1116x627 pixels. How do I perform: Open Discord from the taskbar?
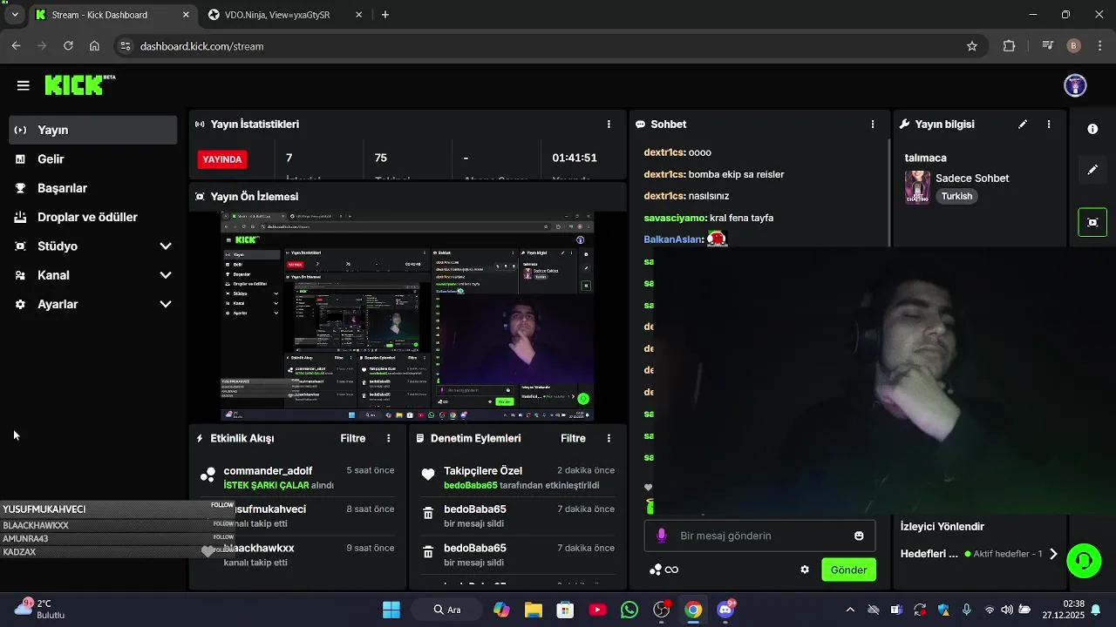coord(725,610)
